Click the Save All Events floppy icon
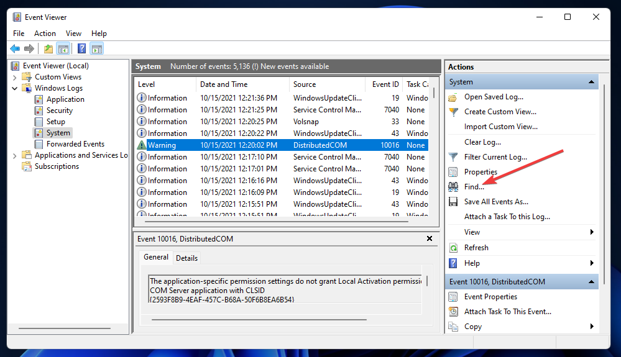The height and width of the screenshot is (357, 621). click(x=453, y=202)
